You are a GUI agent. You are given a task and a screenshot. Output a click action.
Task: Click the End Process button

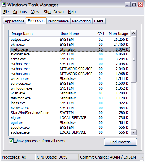121,142
